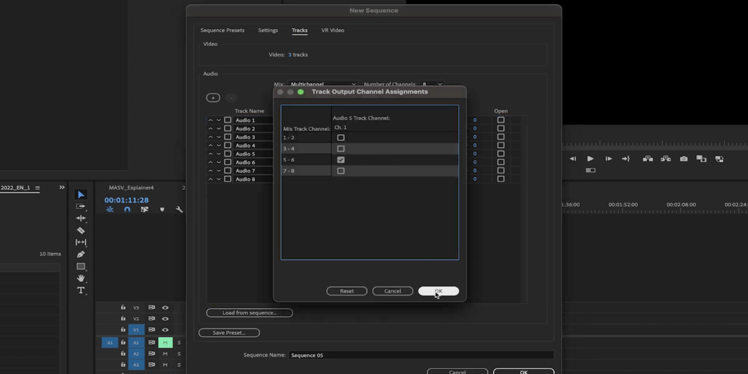Tick the Open checkbox for Audio 3 row
The height and width of the screenshot is (374, 748).
(501, 137)
